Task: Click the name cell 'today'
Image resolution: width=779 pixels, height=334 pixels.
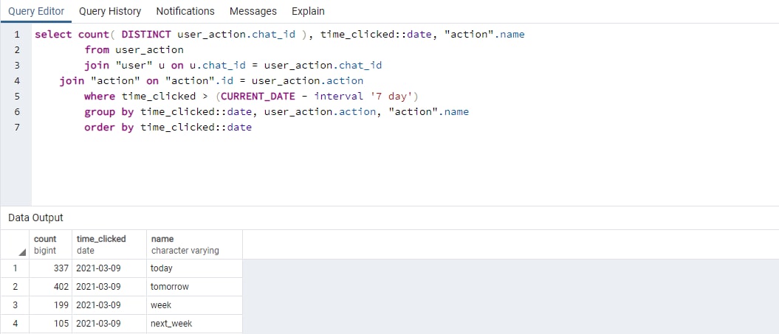Action: click(194, 268)
